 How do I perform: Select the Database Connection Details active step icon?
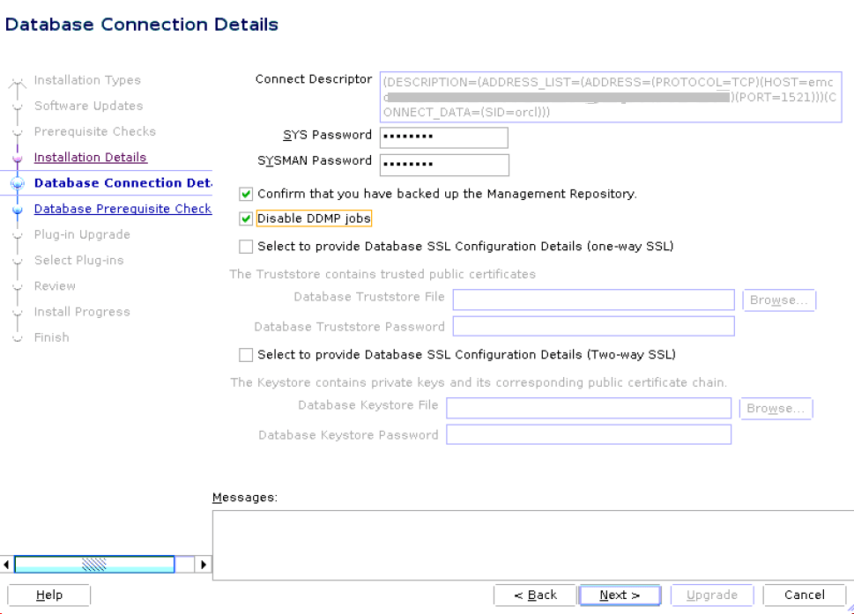coord(18,182)
